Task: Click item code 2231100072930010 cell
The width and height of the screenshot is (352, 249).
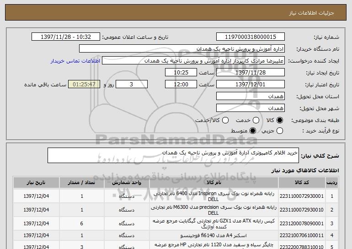Action: pyautogui.click(x=302, y=210)
